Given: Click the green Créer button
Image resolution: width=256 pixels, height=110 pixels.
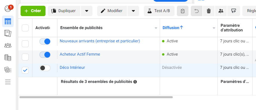Looking at the screenshot, I should [33, 11].
